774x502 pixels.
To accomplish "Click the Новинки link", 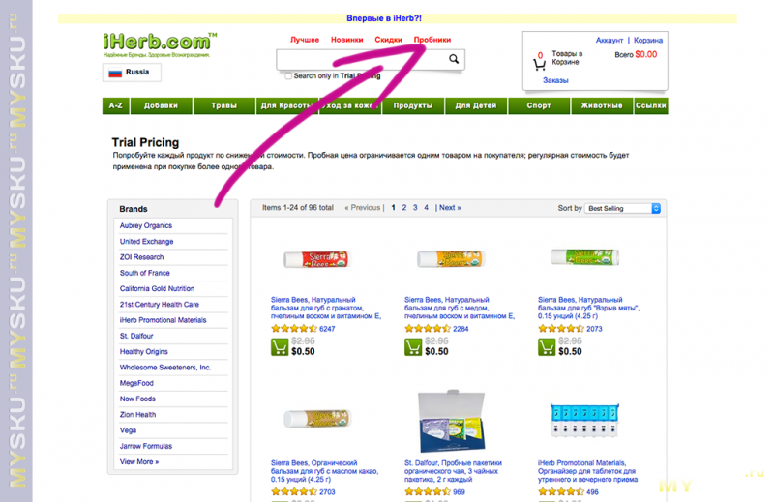I will tap(347, 40).
